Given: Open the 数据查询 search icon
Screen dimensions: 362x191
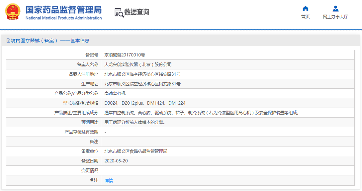Looking at the screenshot, I should [119, 13].
